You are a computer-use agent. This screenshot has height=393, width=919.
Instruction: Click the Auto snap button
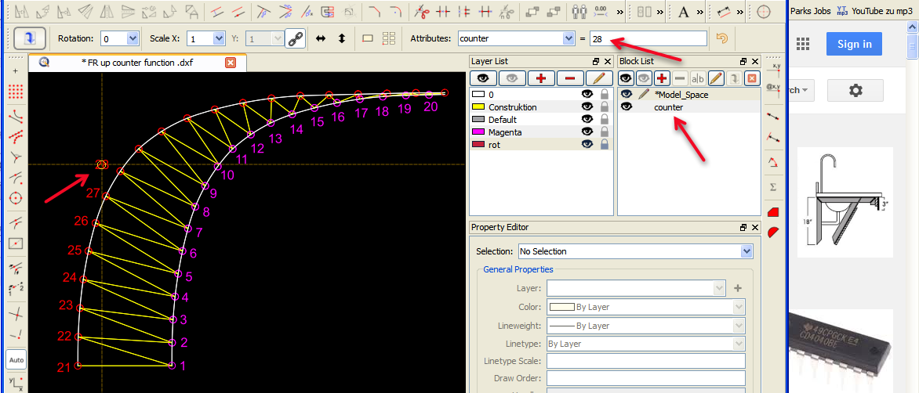click(x=16, y=360)
